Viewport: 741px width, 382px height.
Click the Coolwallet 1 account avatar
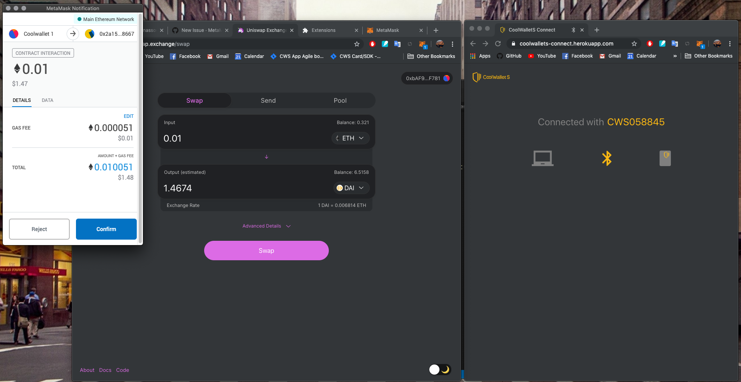(x=14, y=34)
